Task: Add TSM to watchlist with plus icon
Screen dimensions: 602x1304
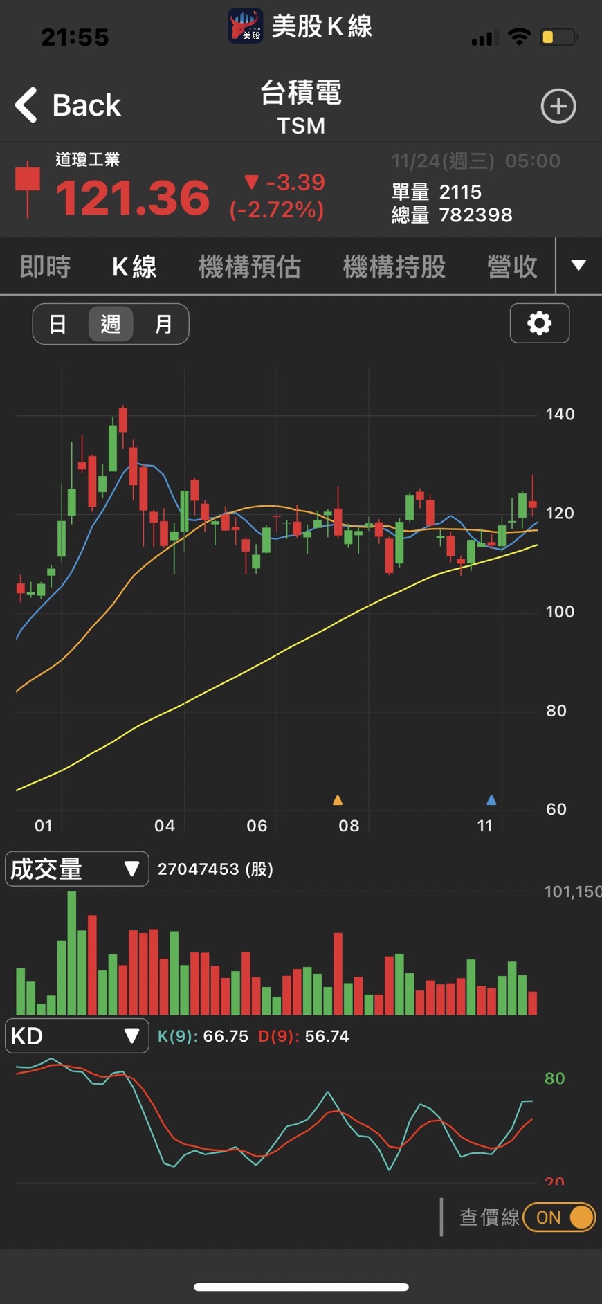Action: pyautogui.click(x=558, y=106)
